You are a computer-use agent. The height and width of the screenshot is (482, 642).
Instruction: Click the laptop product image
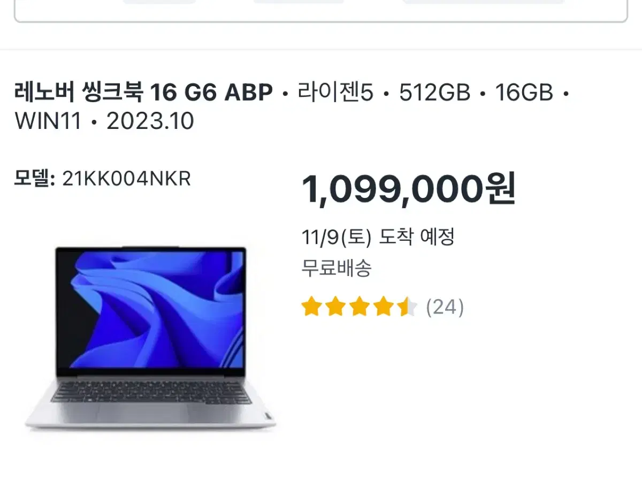tap(150, 338)
